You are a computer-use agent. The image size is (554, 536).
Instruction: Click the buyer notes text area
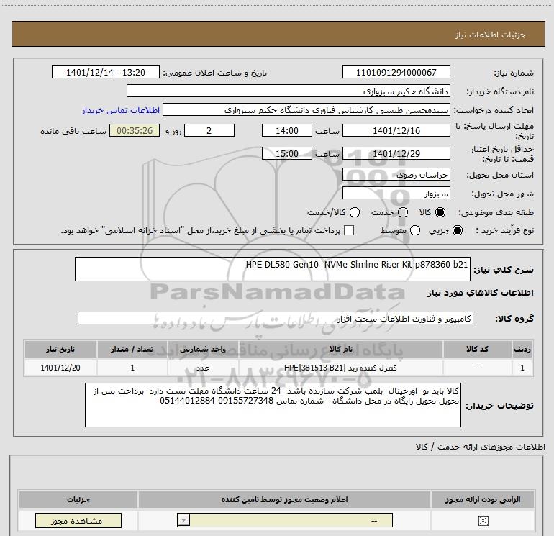pos(273,404)
